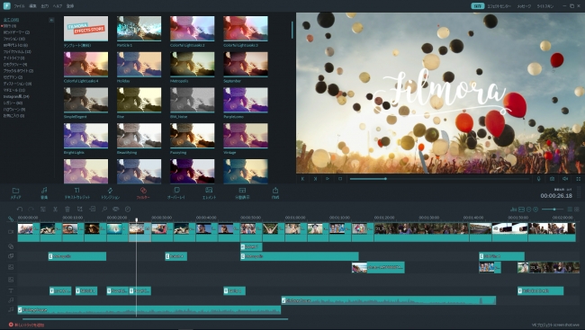Screen dimensions: 585x330
Task: Select the Transitions panel icon
Action: (x=111, y=192)
